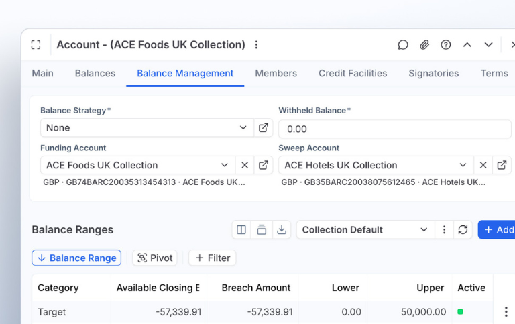
Task: Open the comments speech bubble icon
Action: (403, 45)
